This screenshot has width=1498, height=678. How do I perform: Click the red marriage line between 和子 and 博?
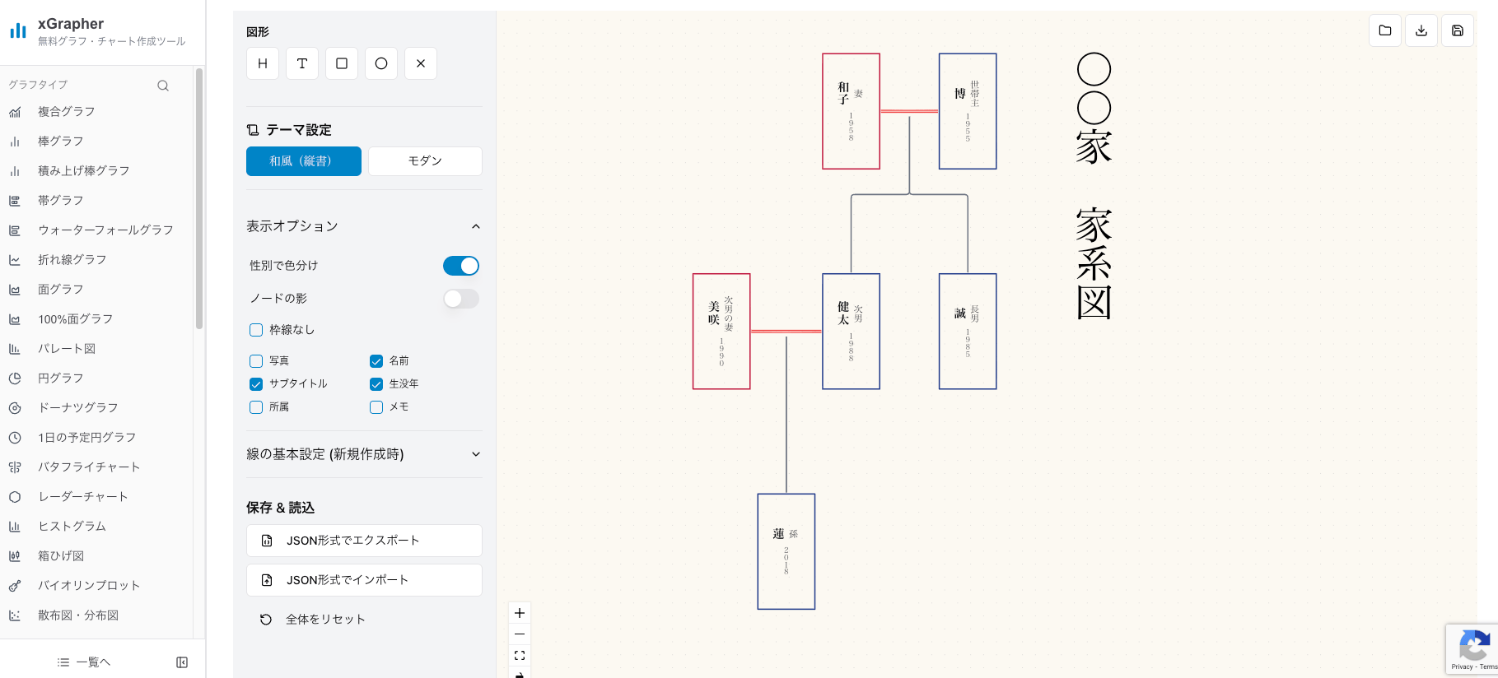909,111
